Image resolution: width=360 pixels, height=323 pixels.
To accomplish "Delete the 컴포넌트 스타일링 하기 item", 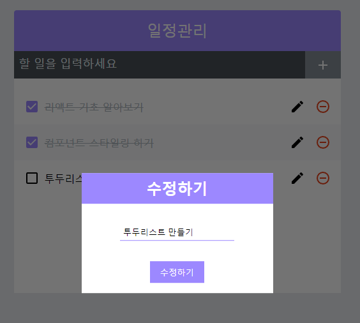I will 323,142.
